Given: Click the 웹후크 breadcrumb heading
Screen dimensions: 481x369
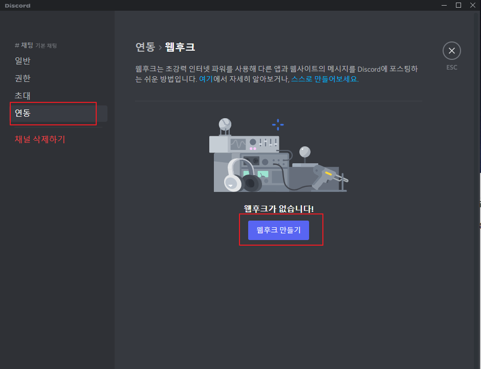Looking at the screenshot, I should (180, 47).
